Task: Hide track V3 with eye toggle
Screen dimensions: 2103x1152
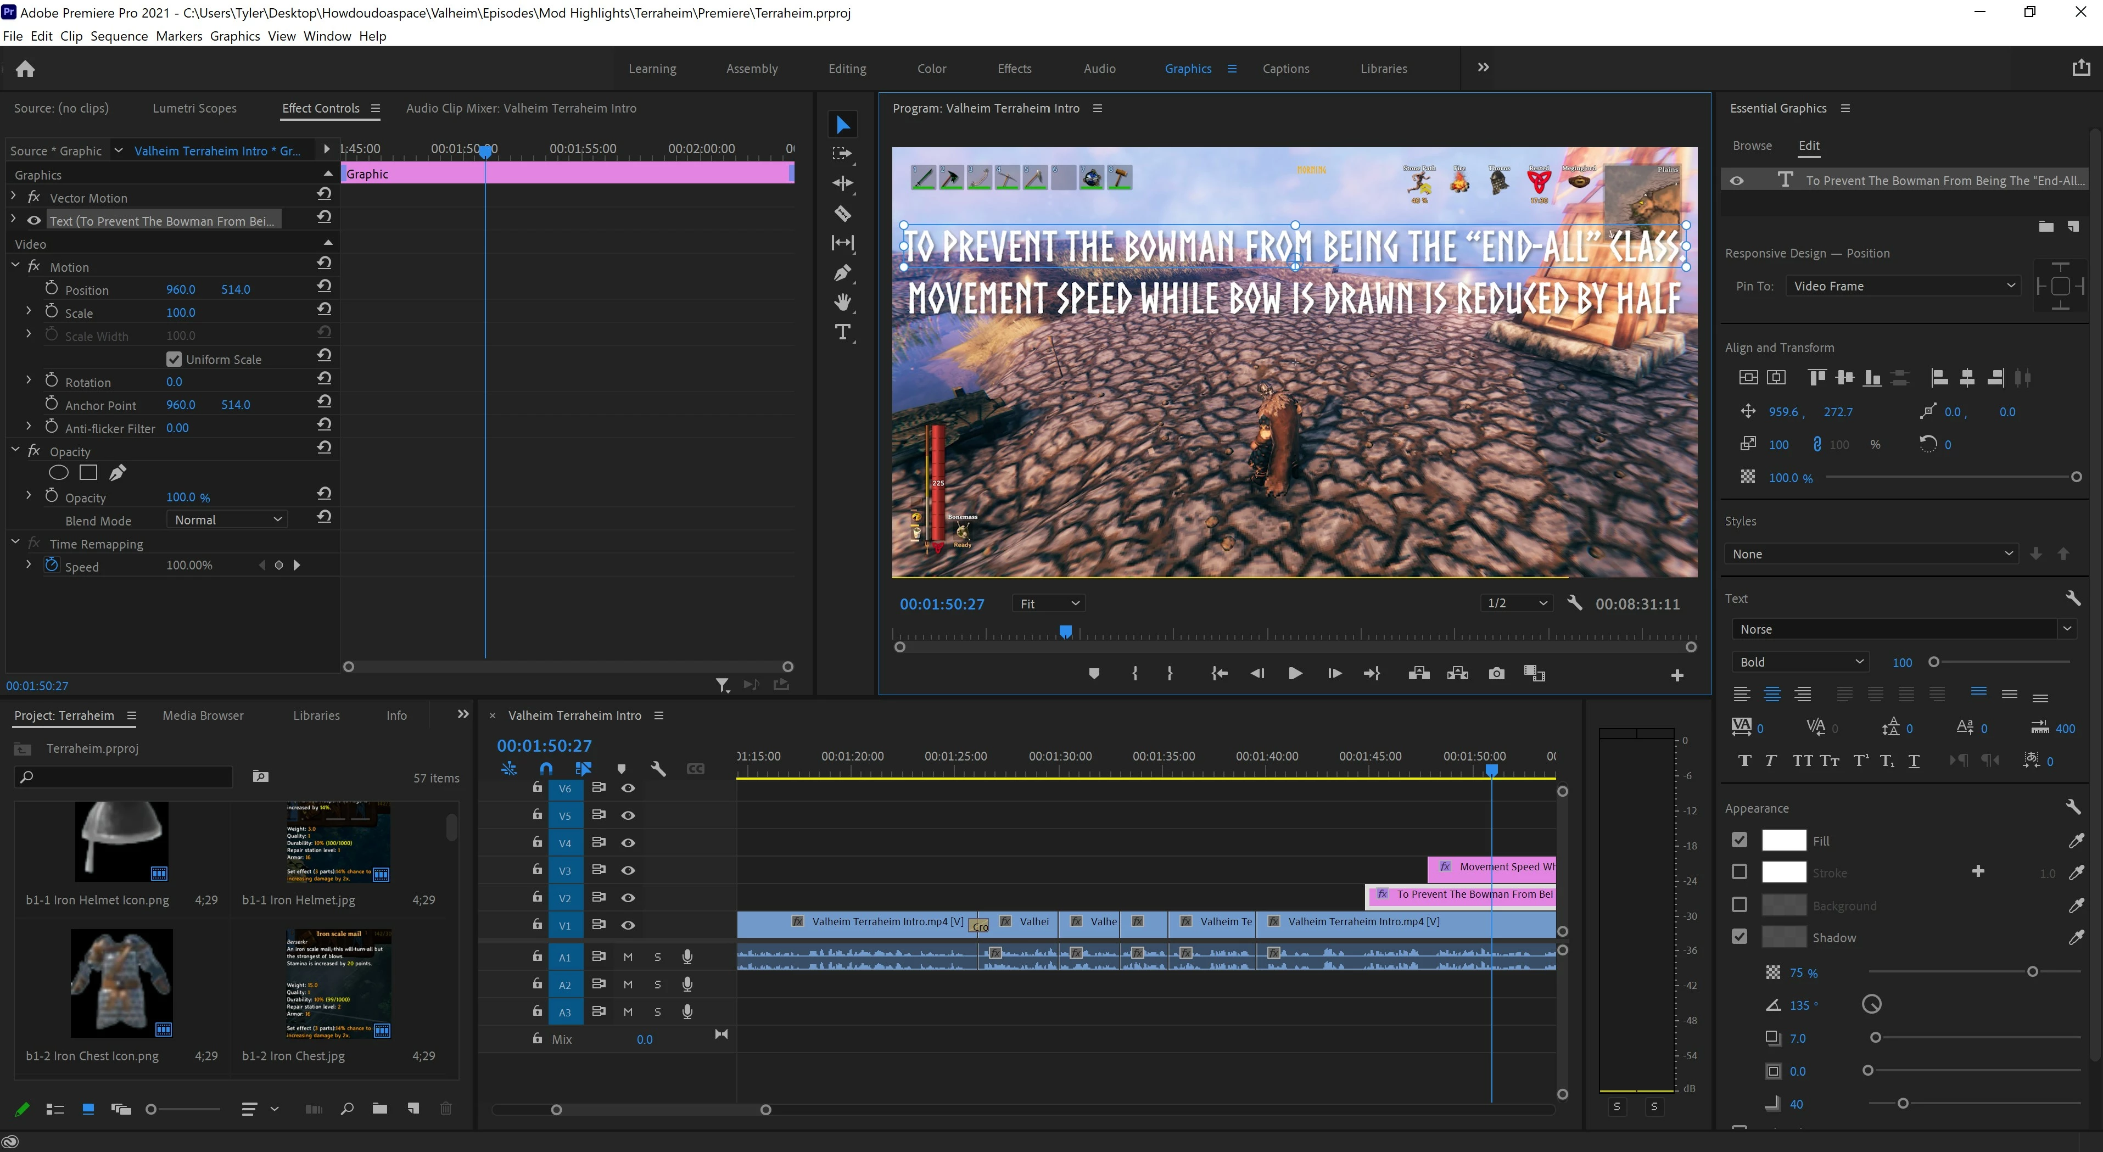Action: 628,870
